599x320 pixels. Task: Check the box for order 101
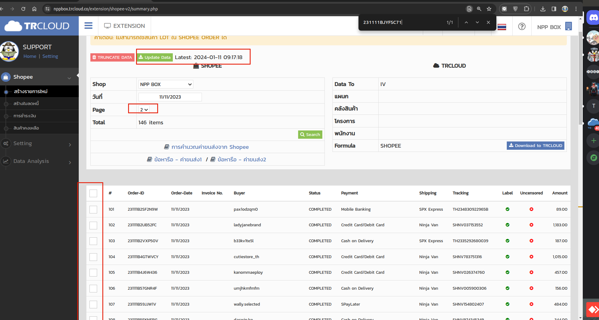(93, 209)
